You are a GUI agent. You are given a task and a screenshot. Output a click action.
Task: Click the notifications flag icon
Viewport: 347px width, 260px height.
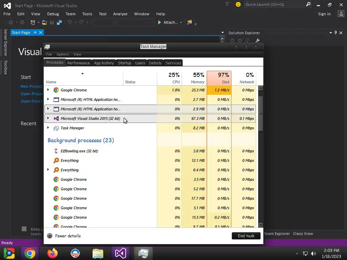pos(227,4)
